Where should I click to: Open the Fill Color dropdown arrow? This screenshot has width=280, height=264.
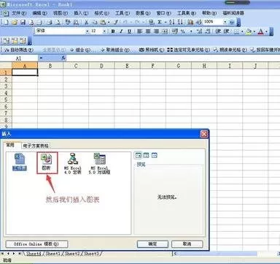(x=254, y=31)
